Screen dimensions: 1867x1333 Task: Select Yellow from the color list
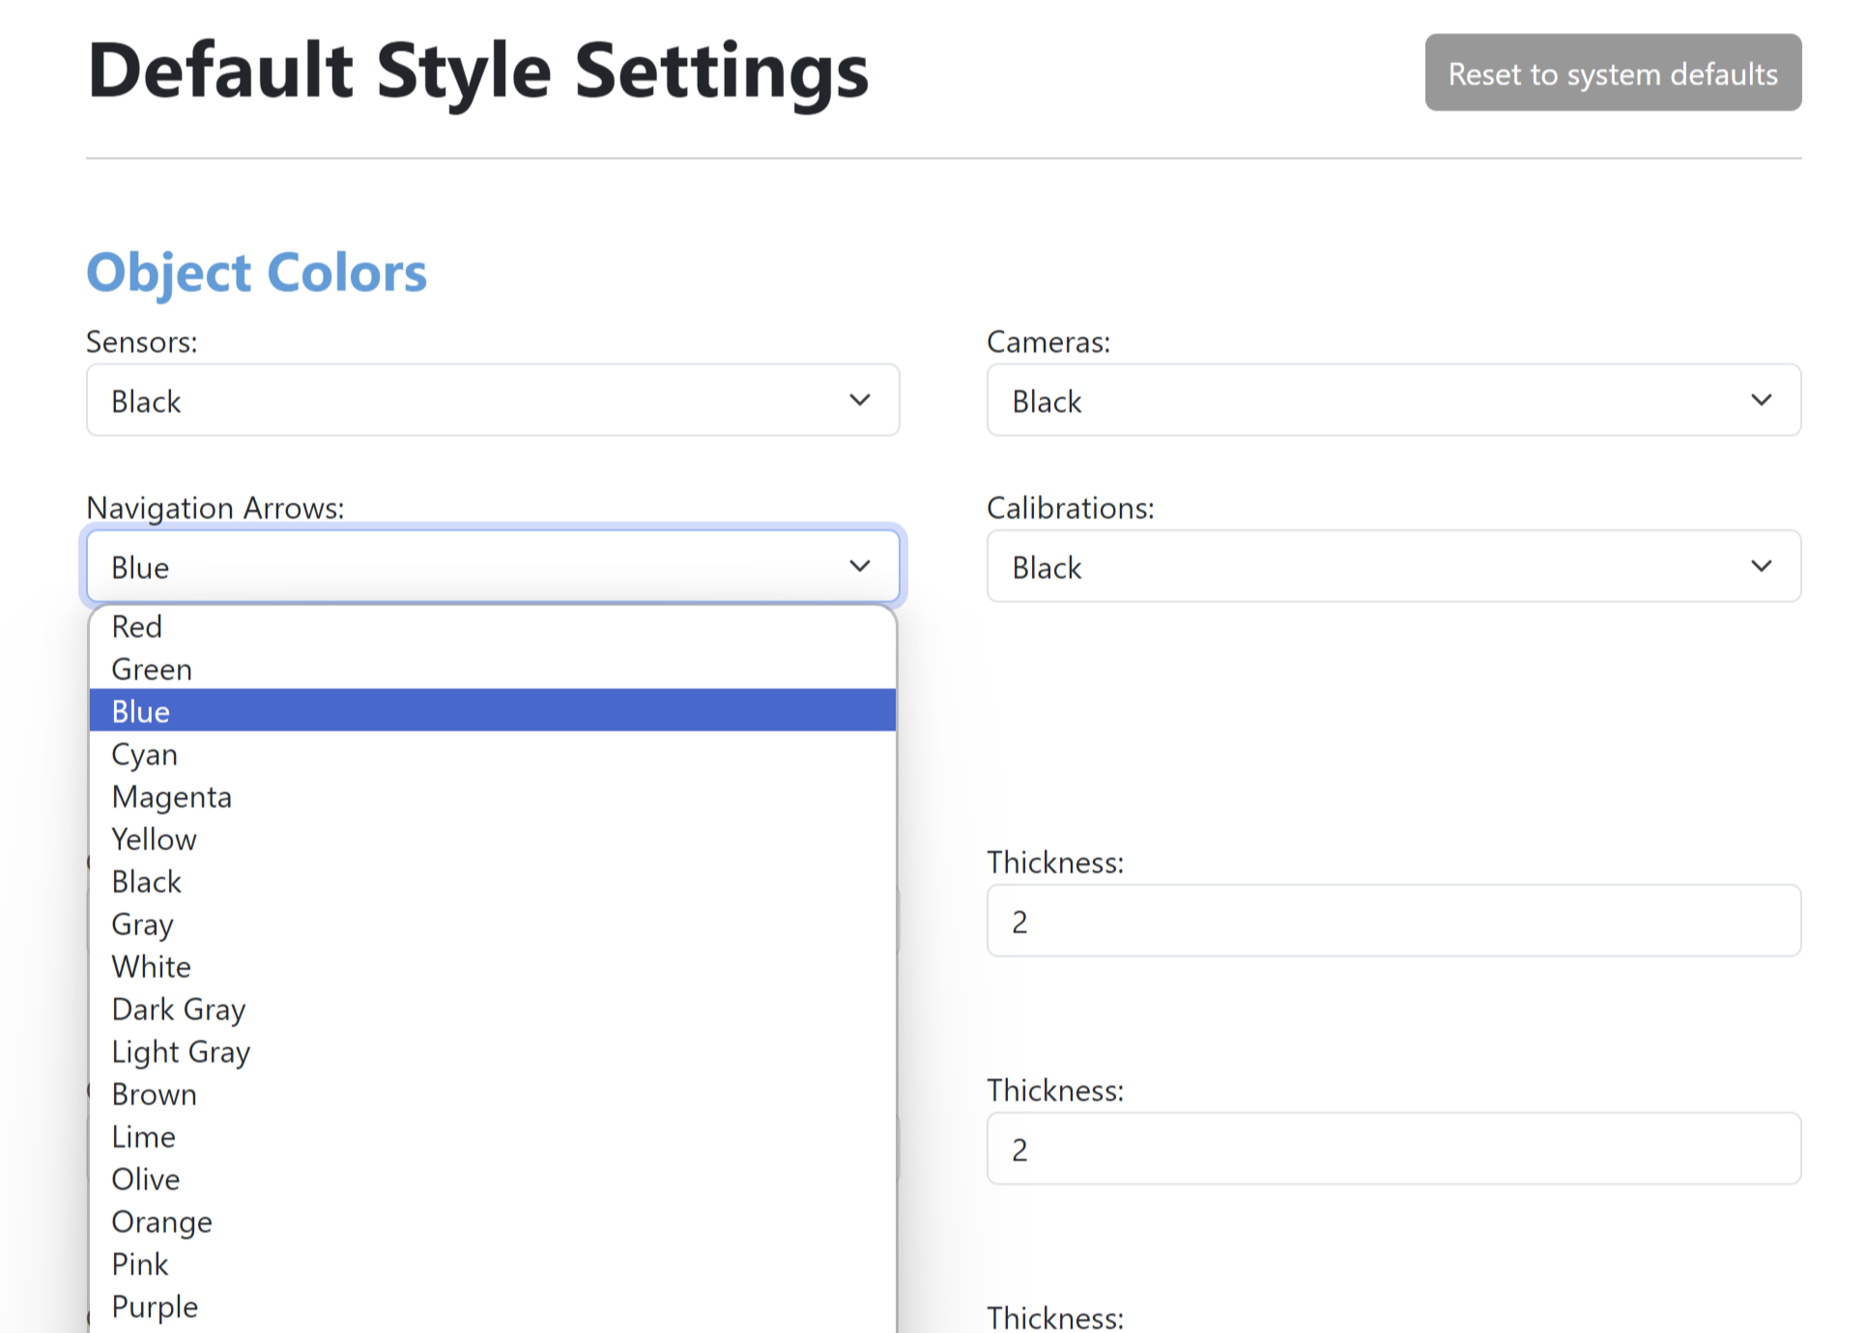[x=153, y=838]
